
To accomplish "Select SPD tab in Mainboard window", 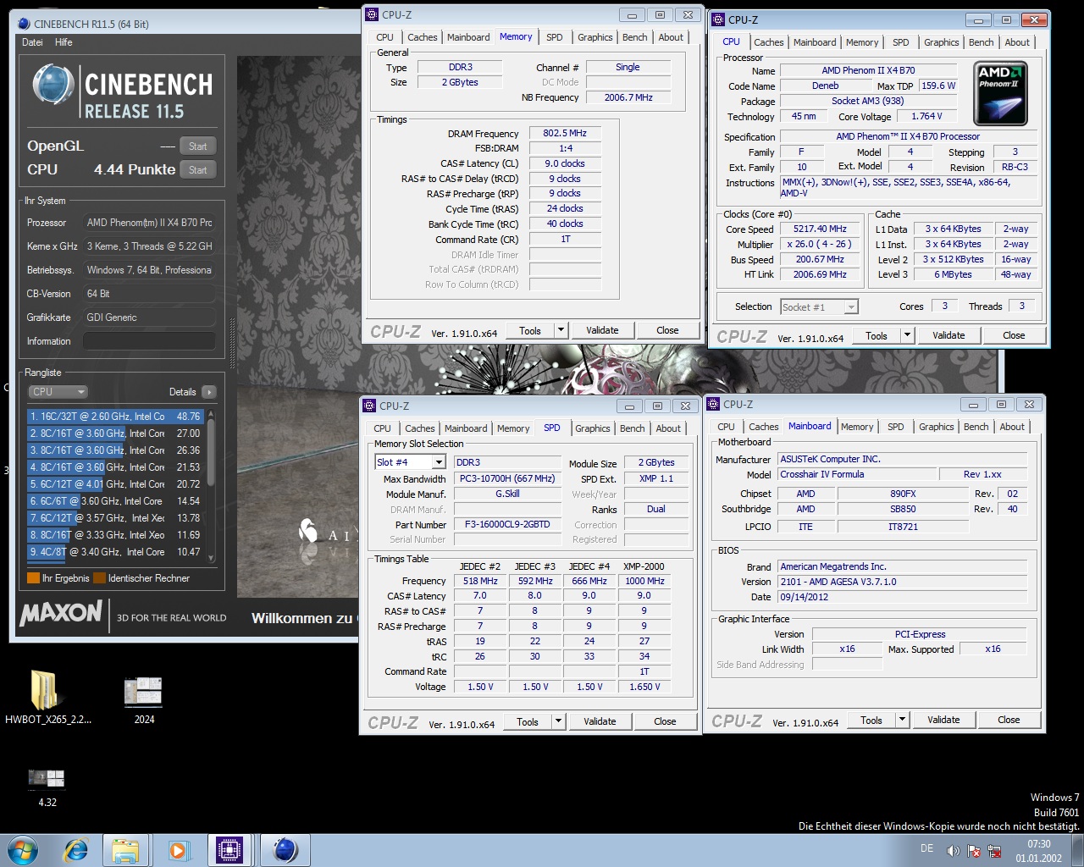I will pyautogui.click(x=895, y=427).
